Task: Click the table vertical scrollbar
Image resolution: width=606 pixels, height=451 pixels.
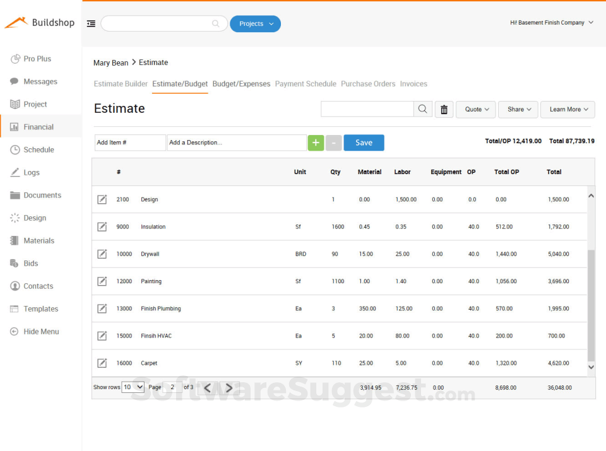Action: tap(591, 303)
